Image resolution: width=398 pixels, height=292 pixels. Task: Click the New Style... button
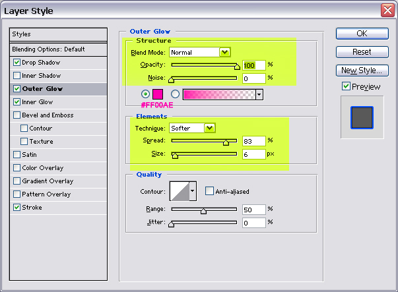[361, 71]
